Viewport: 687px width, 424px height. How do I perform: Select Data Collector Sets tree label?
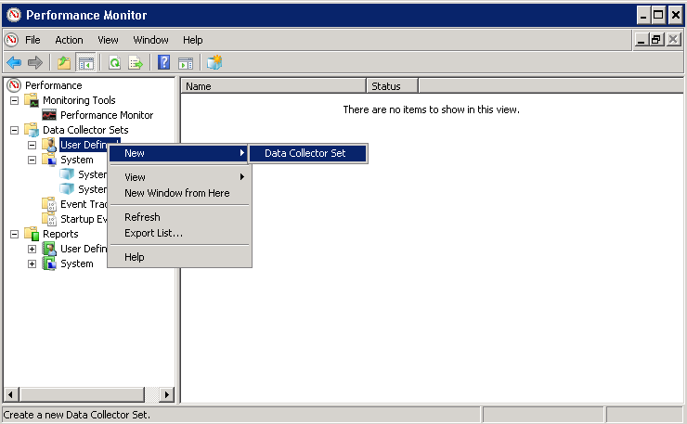(85, 130)
